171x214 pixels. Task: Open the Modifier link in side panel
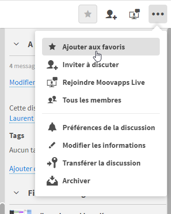click(x=22, y=83)
